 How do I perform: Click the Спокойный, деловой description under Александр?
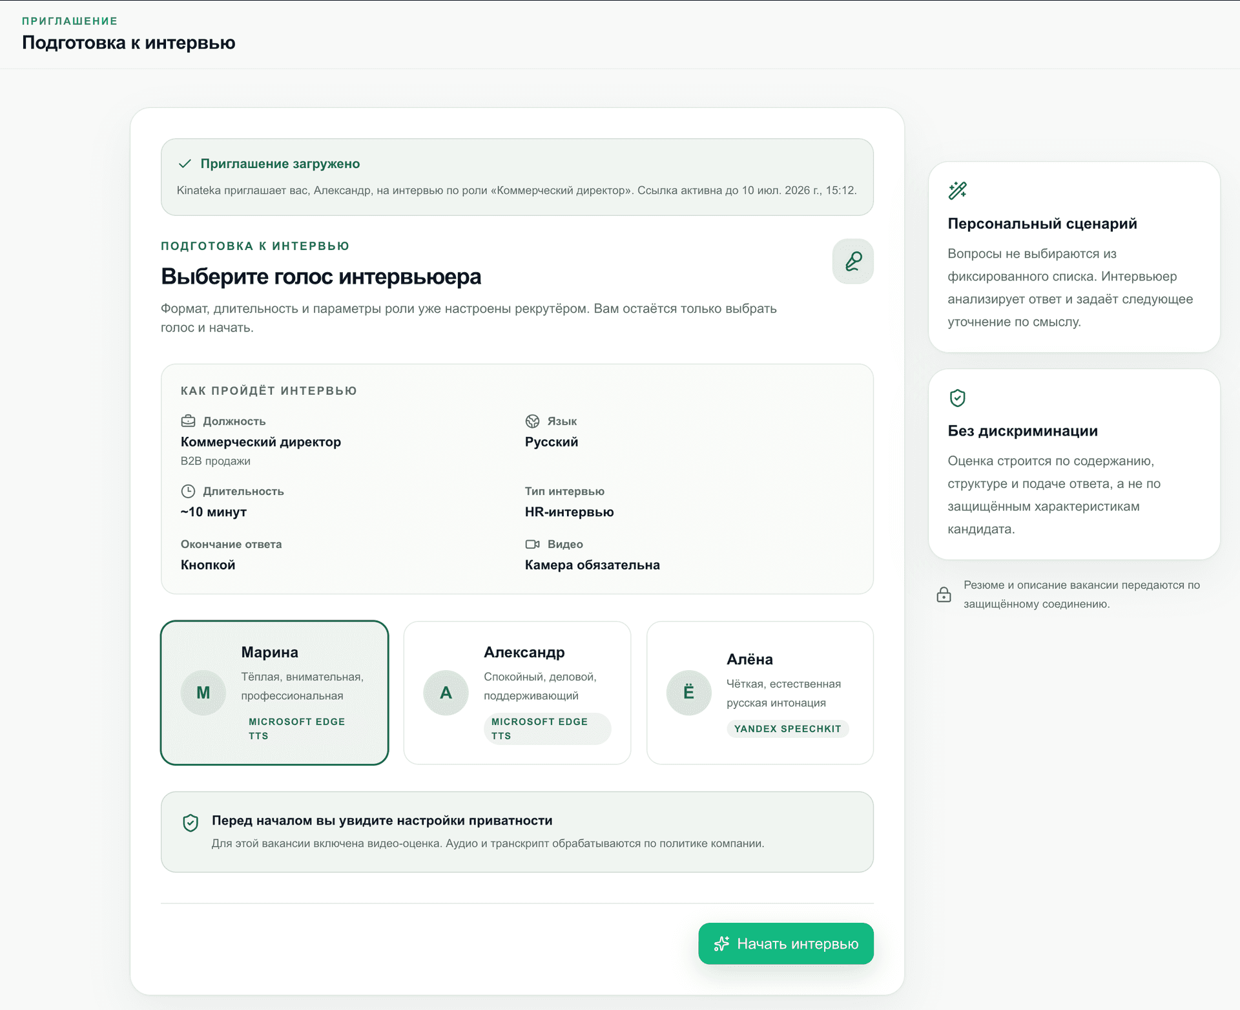(x=540, y=686)
